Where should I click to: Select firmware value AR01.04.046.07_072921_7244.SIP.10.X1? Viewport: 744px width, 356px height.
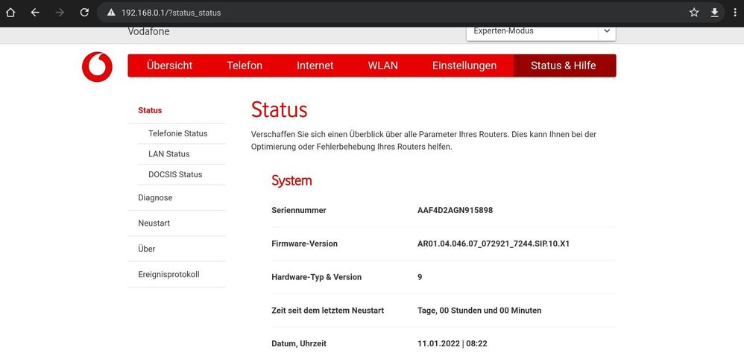point(494,244)
